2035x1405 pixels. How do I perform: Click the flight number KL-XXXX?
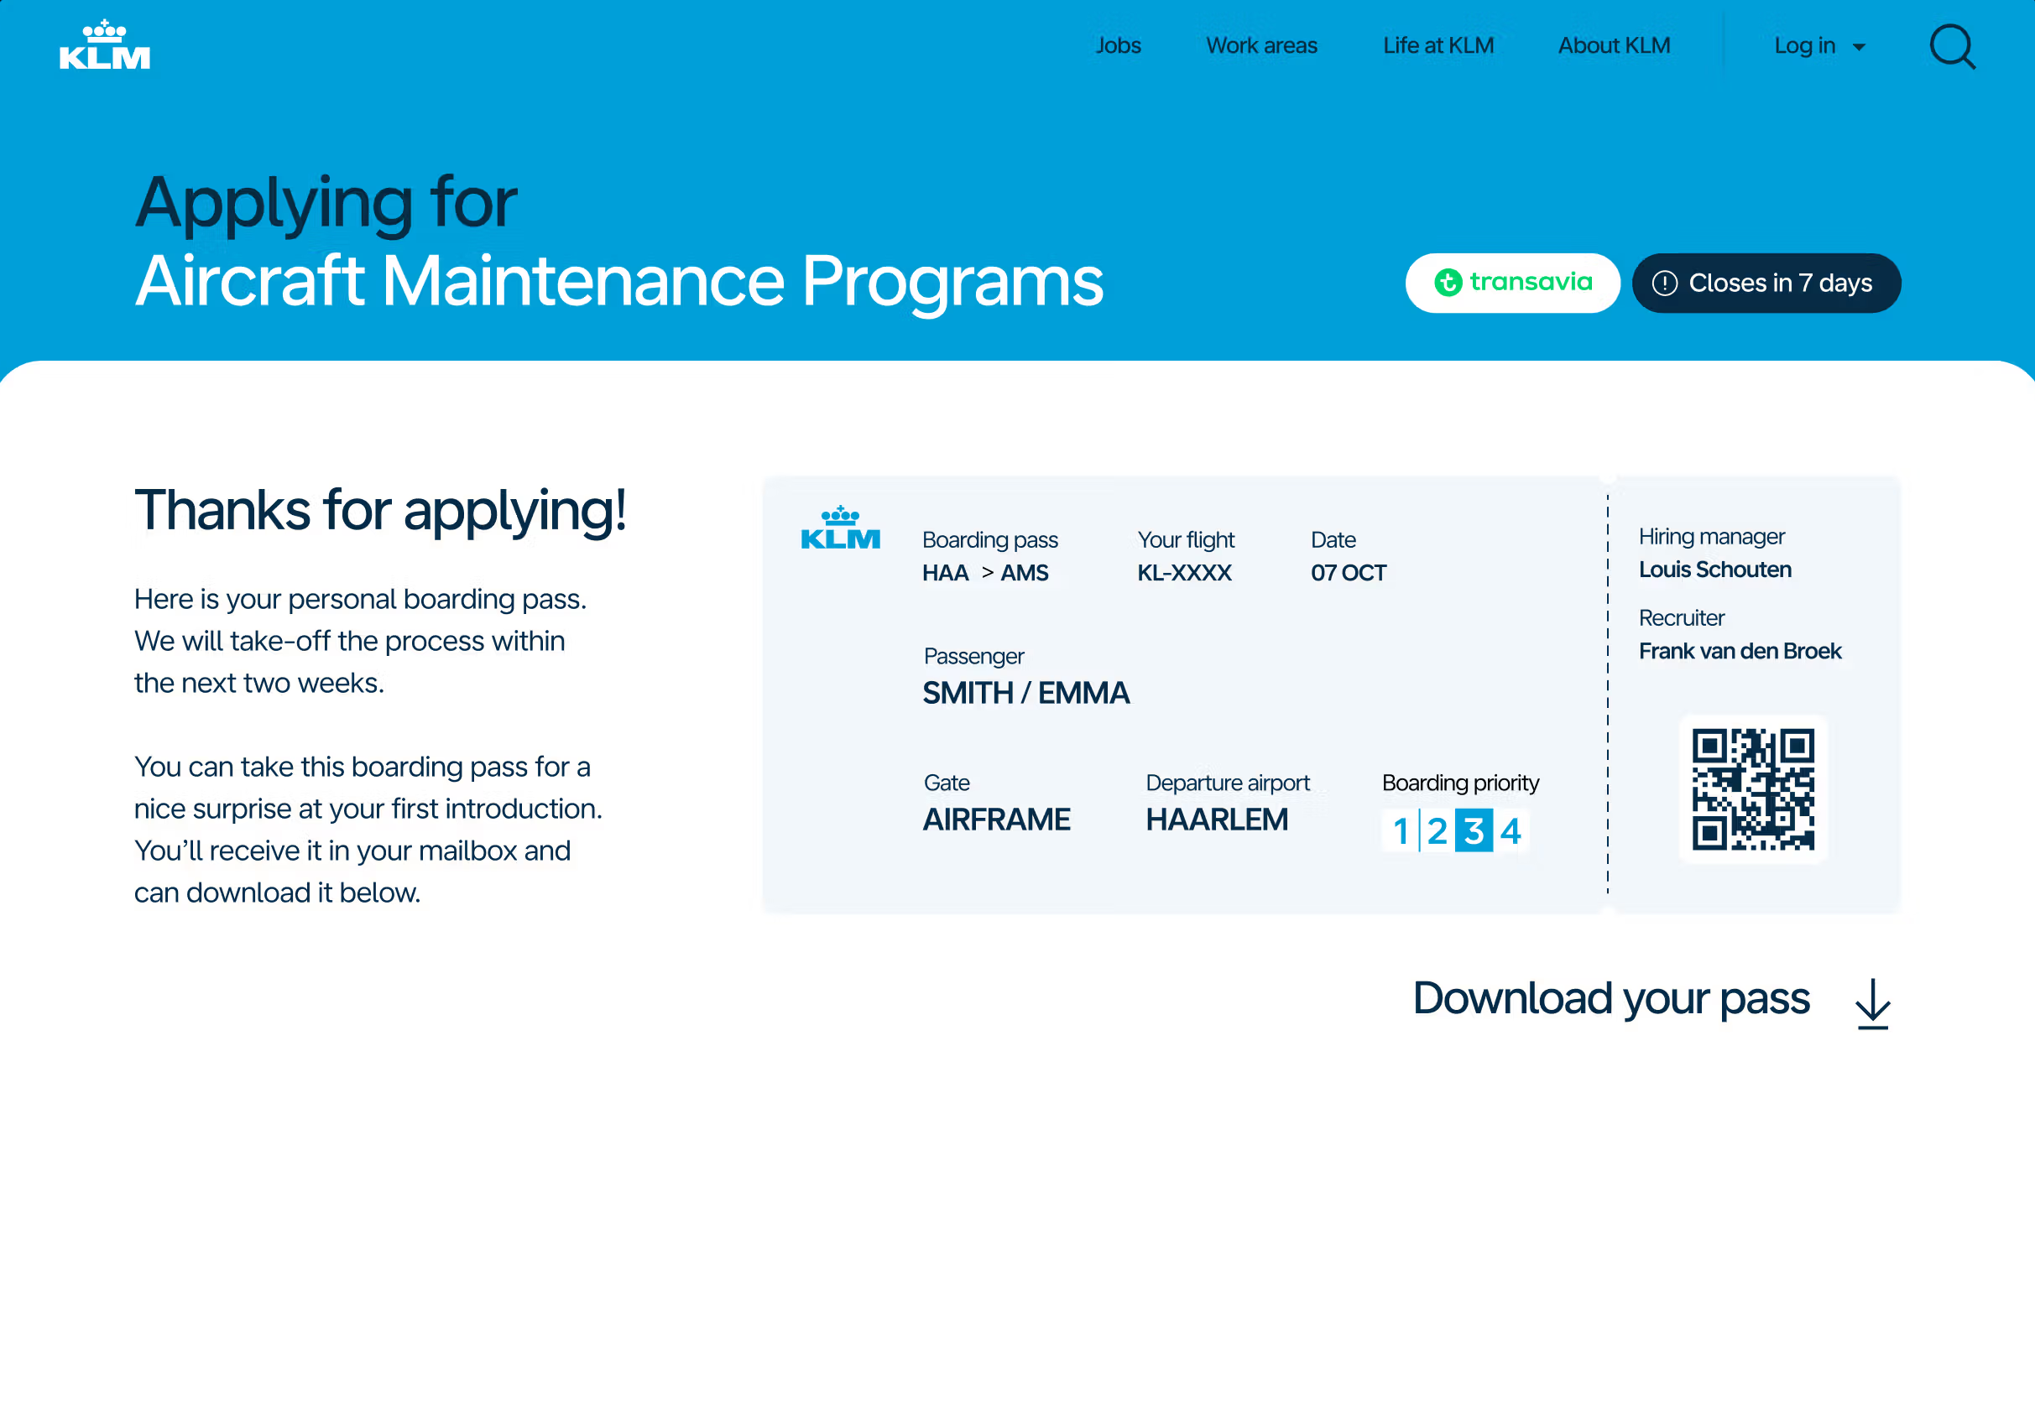(1184, 572)
